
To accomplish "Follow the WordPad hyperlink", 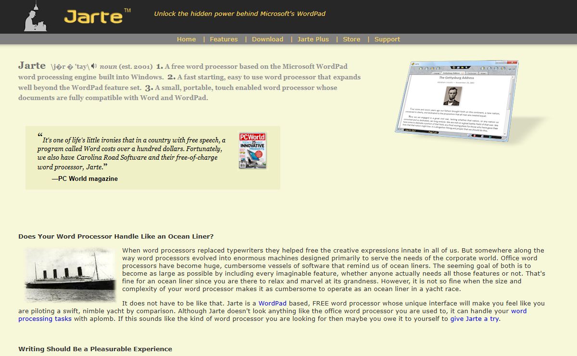I will click(273, 304).
